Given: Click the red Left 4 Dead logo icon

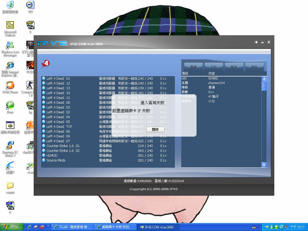Looking at the screenshot, I should pos(46,64).
